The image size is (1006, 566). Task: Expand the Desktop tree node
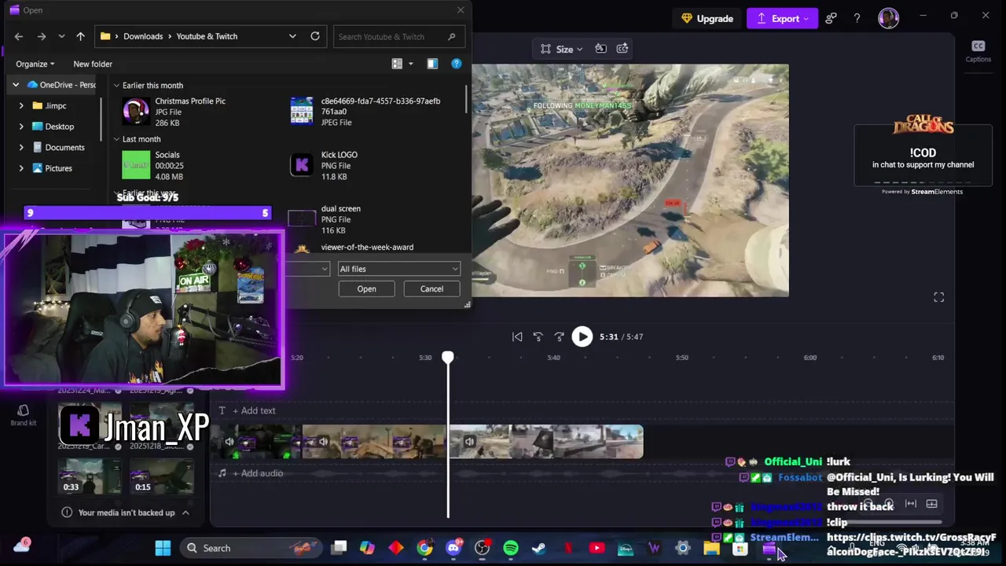pos(21,127)
